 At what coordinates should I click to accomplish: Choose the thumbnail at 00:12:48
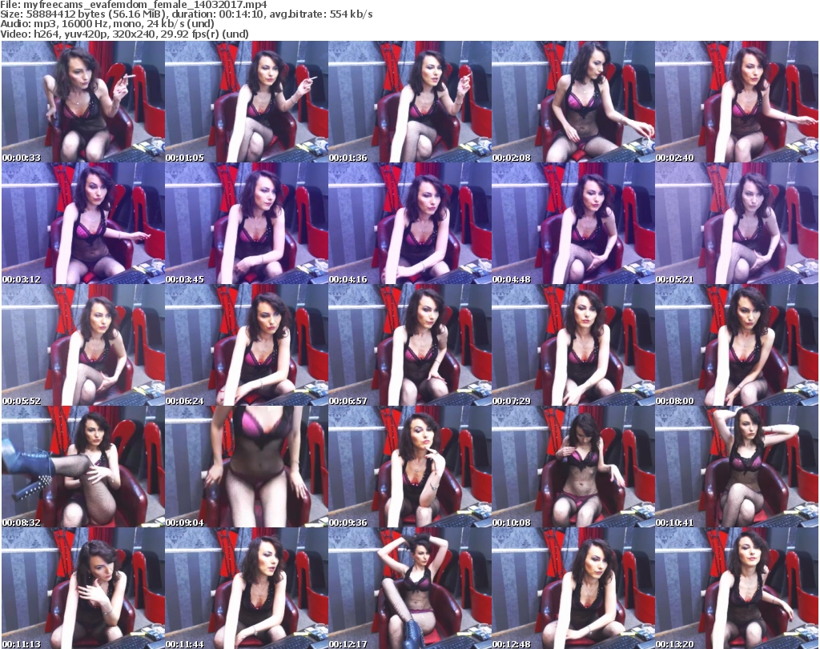click(x=573, y=588)
